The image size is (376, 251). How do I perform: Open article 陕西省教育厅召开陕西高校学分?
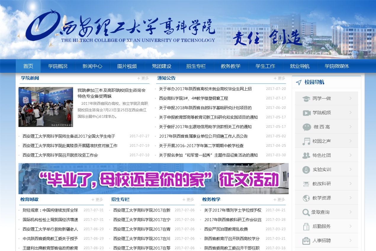(x=232, y=239)
